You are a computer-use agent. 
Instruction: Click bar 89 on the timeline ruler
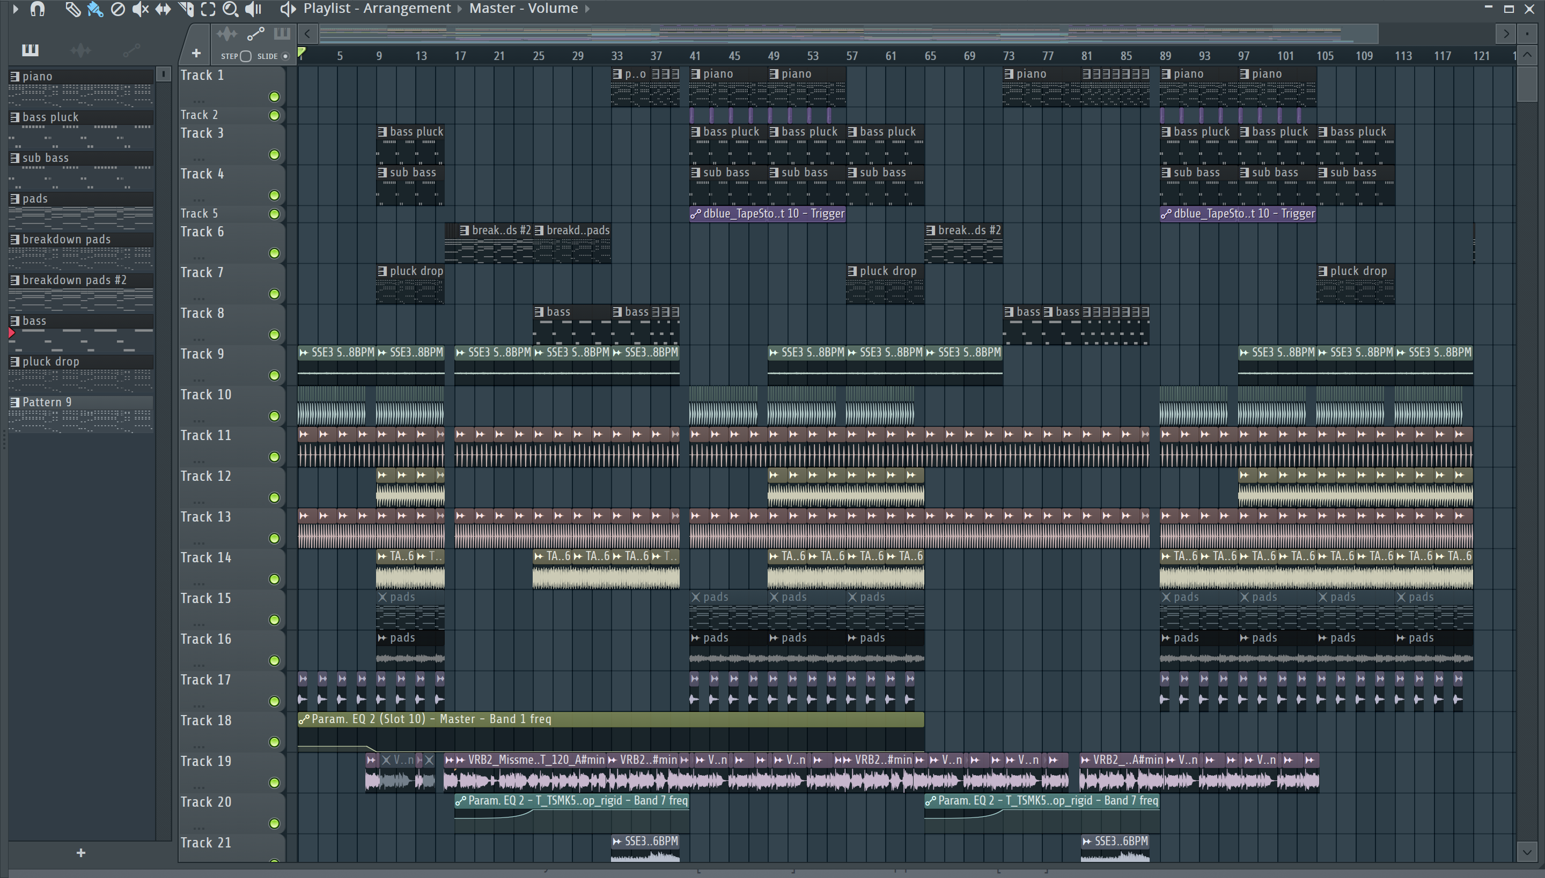click(1165, 56)
